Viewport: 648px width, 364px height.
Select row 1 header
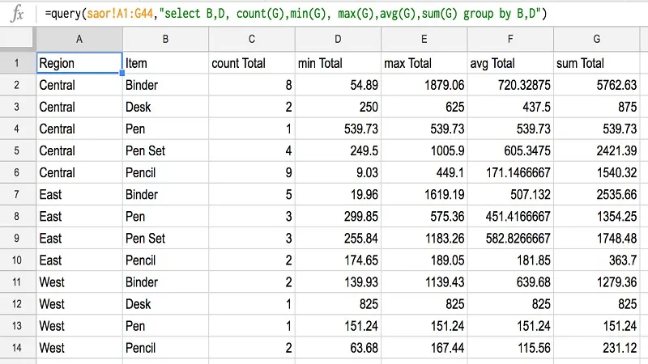pos(18,63)
